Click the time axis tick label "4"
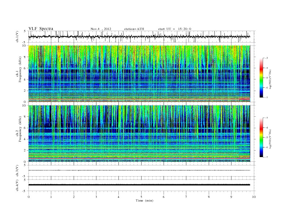 pos(118,197)
